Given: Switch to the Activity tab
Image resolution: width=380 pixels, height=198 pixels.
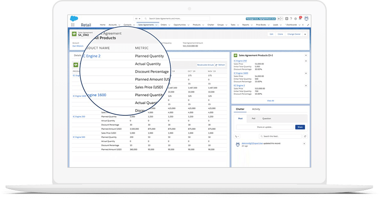Looking at the screenshot, I should pos(256,109).
